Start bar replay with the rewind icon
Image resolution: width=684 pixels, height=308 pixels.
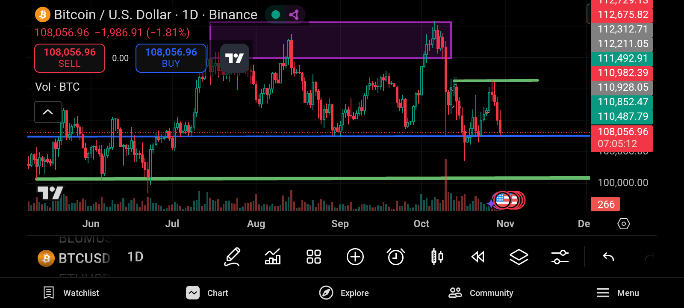coord(478,257)
